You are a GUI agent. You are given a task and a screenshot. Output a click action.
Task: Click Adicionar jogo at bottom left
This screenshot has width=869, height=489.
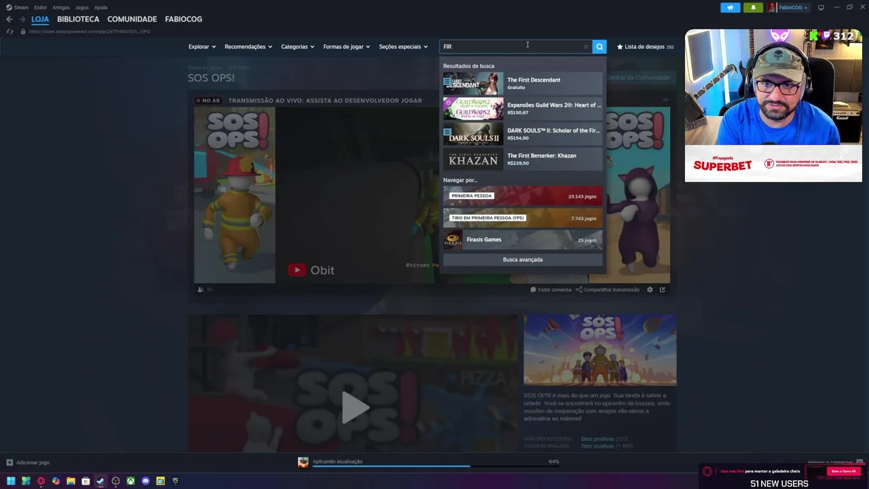28,463
